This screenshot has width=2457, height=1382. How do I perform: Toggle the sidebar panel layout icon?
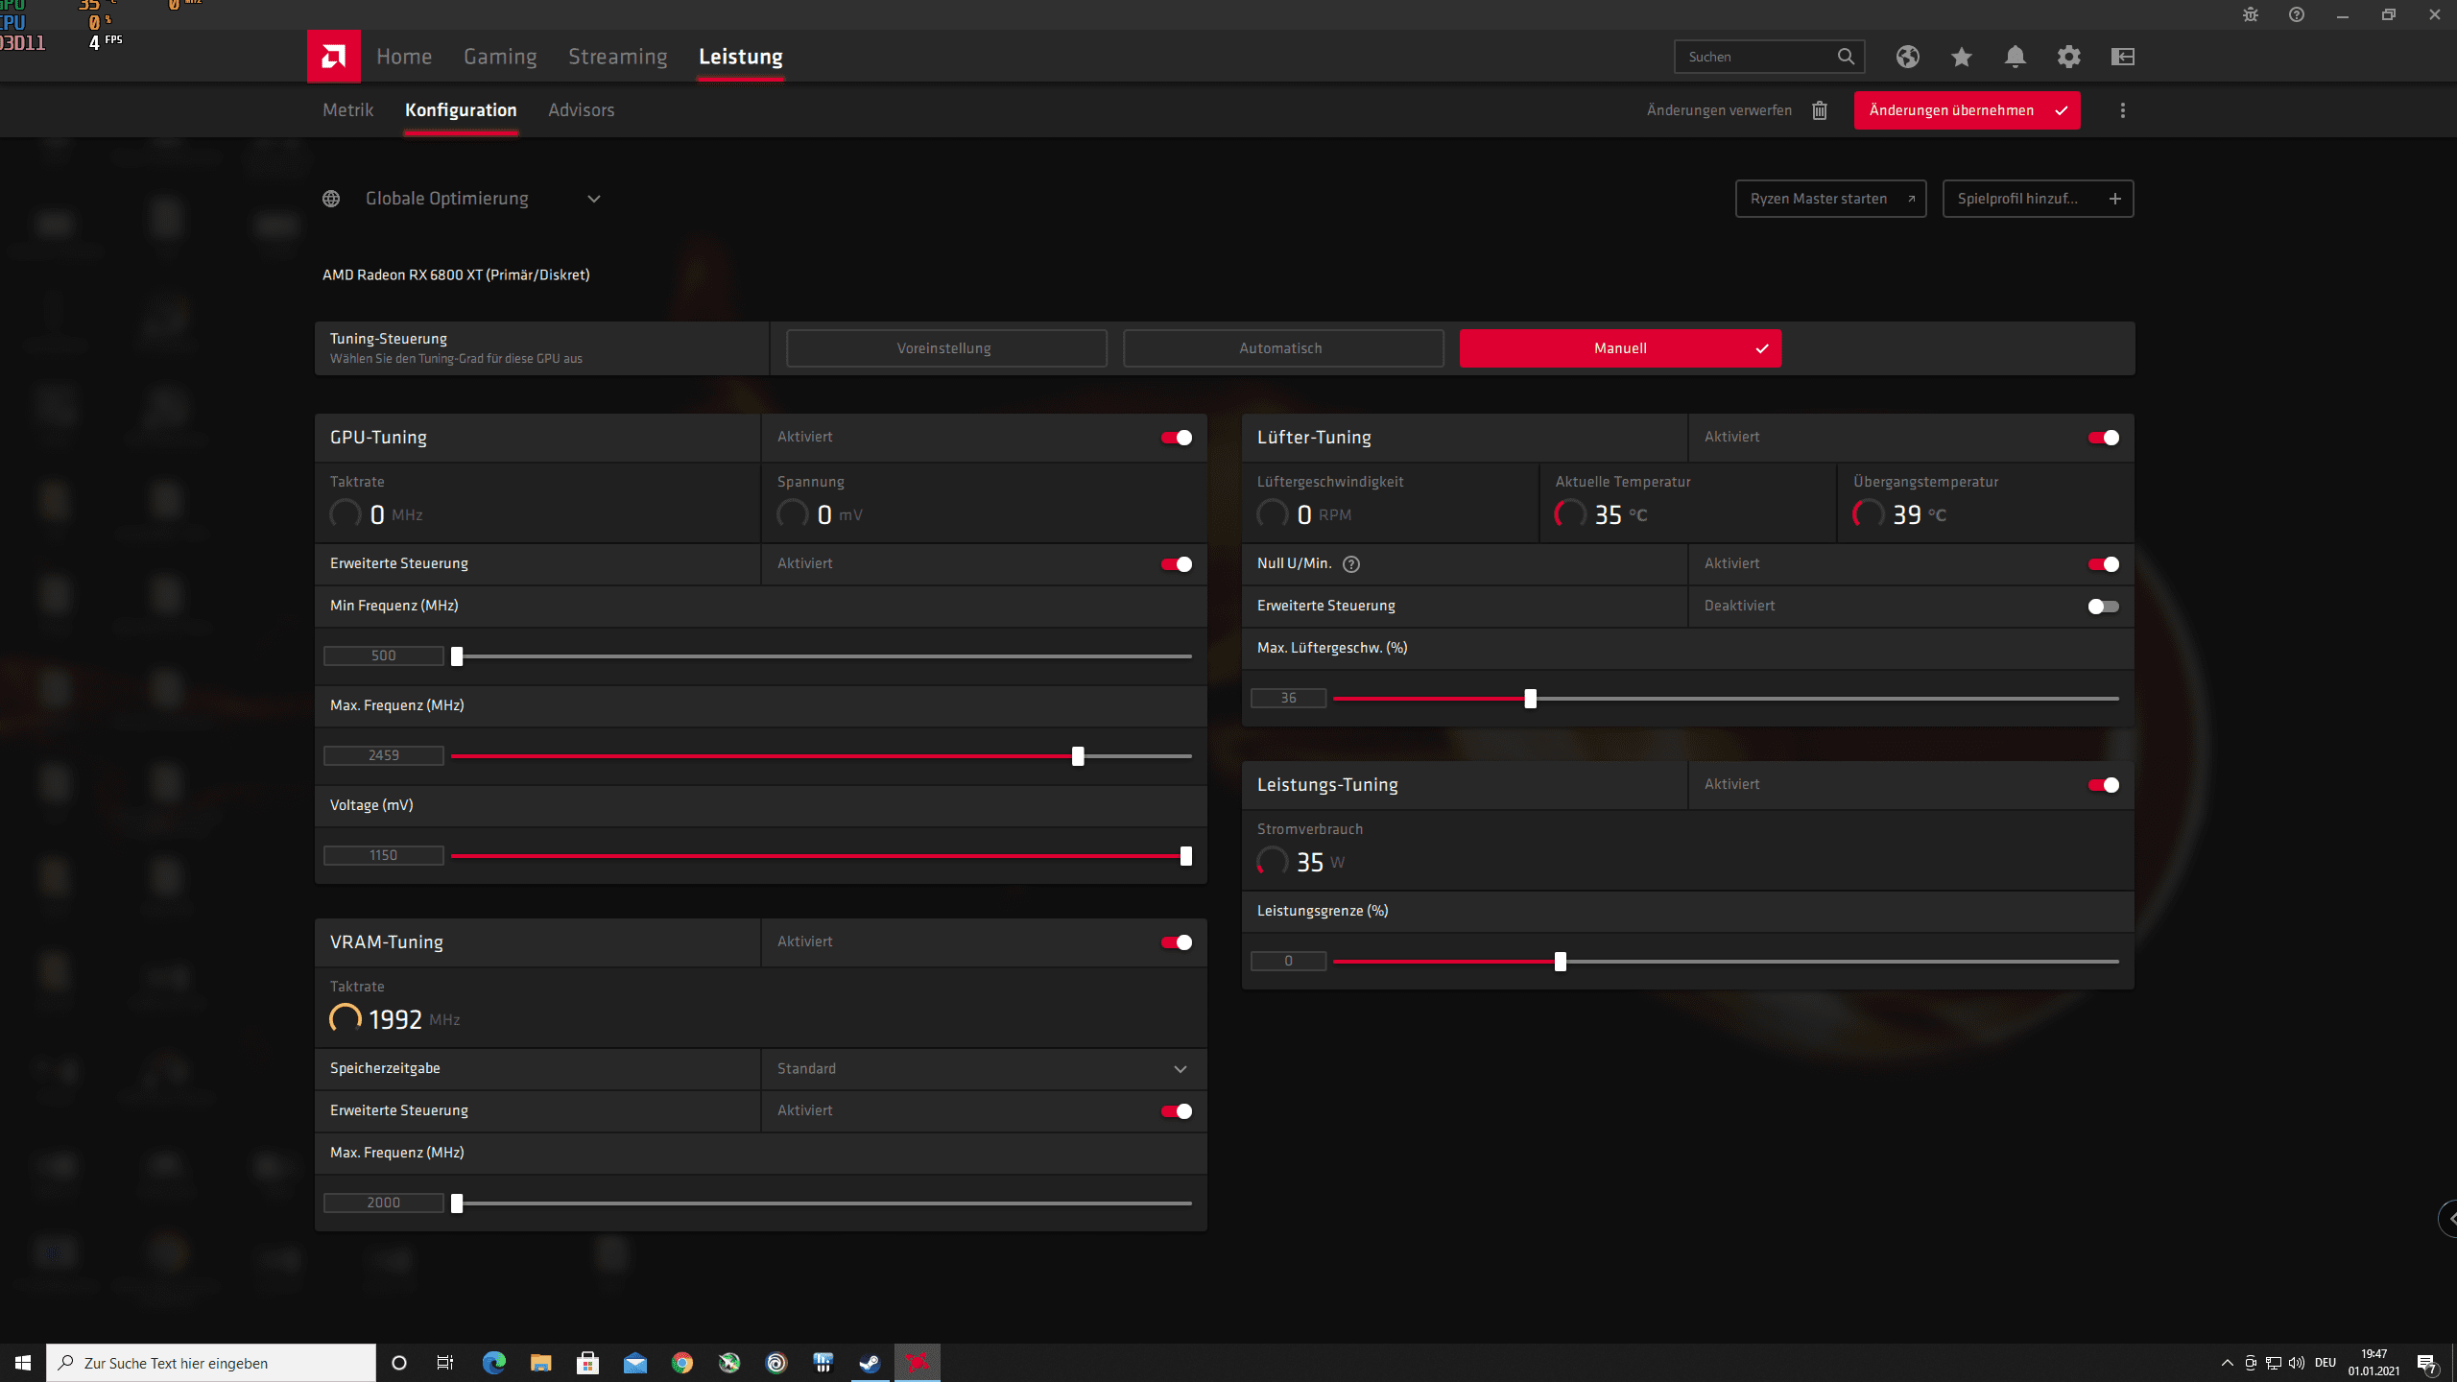coord(2122,57)
